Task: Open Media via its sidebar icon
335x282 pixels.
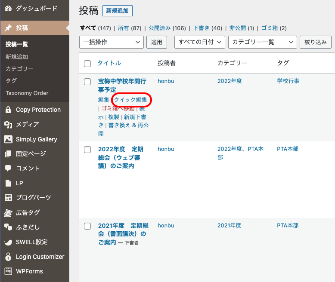Action: coord(8,125)
